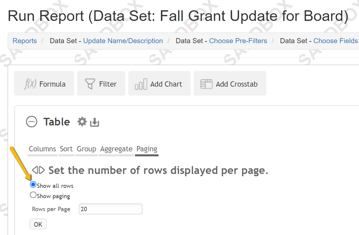Switch to the Sort tab

(66, 149)
